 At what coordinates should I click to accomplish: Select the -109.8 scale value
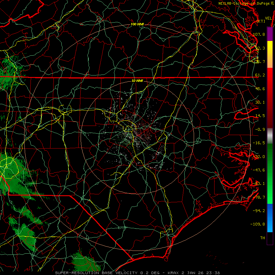tap(258, 224)
